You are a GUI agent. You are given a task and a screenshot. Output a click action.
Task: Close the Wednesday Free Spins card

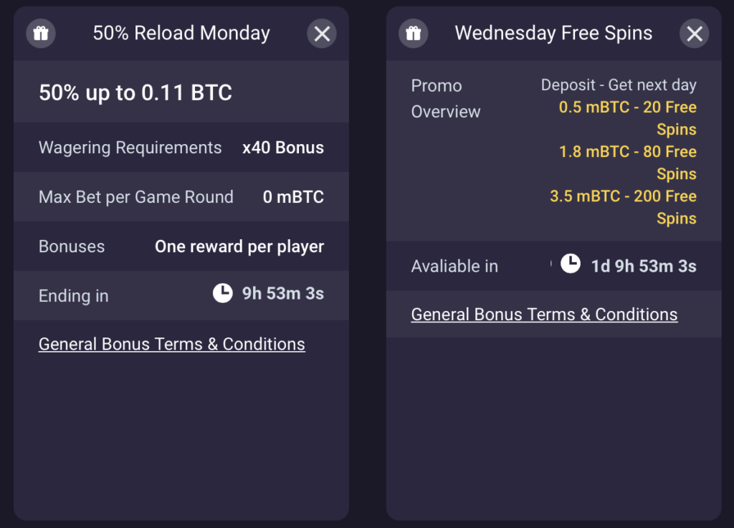[x=694, y=33]
